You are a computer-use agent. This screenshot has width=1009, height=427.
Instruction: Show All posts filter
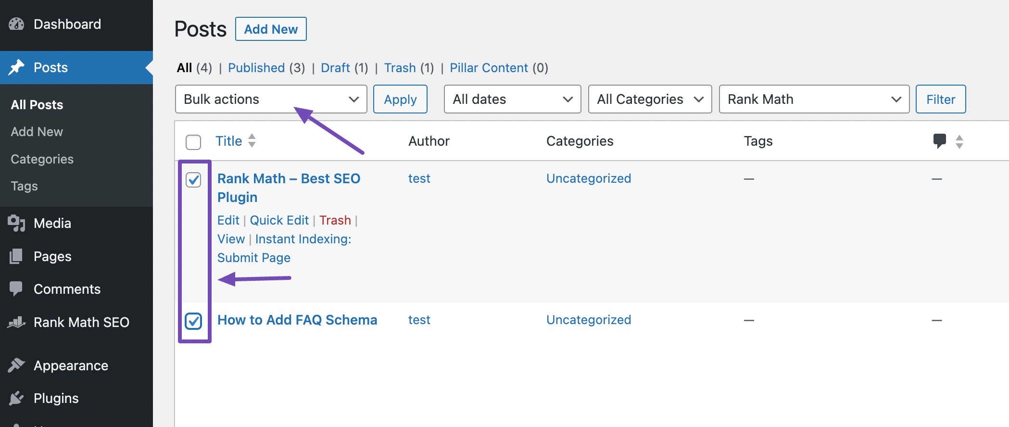tap(184, 68)
